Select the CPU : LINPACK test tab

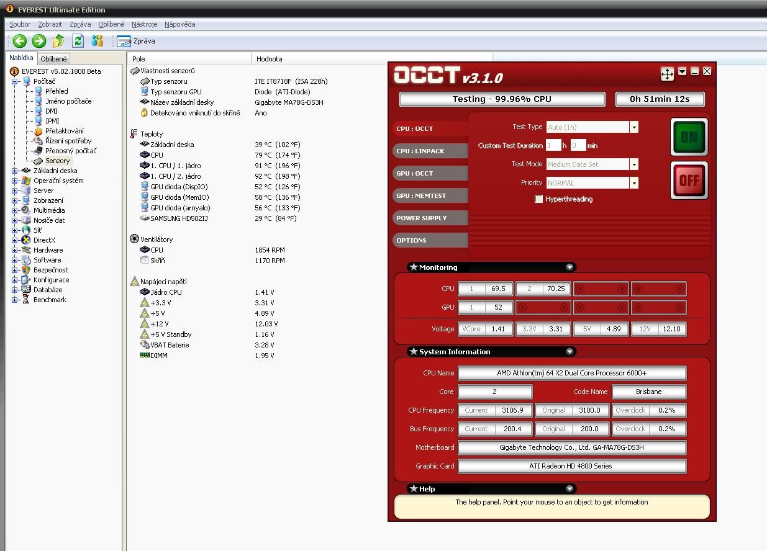pyautogui.click(x=431, y=151)
